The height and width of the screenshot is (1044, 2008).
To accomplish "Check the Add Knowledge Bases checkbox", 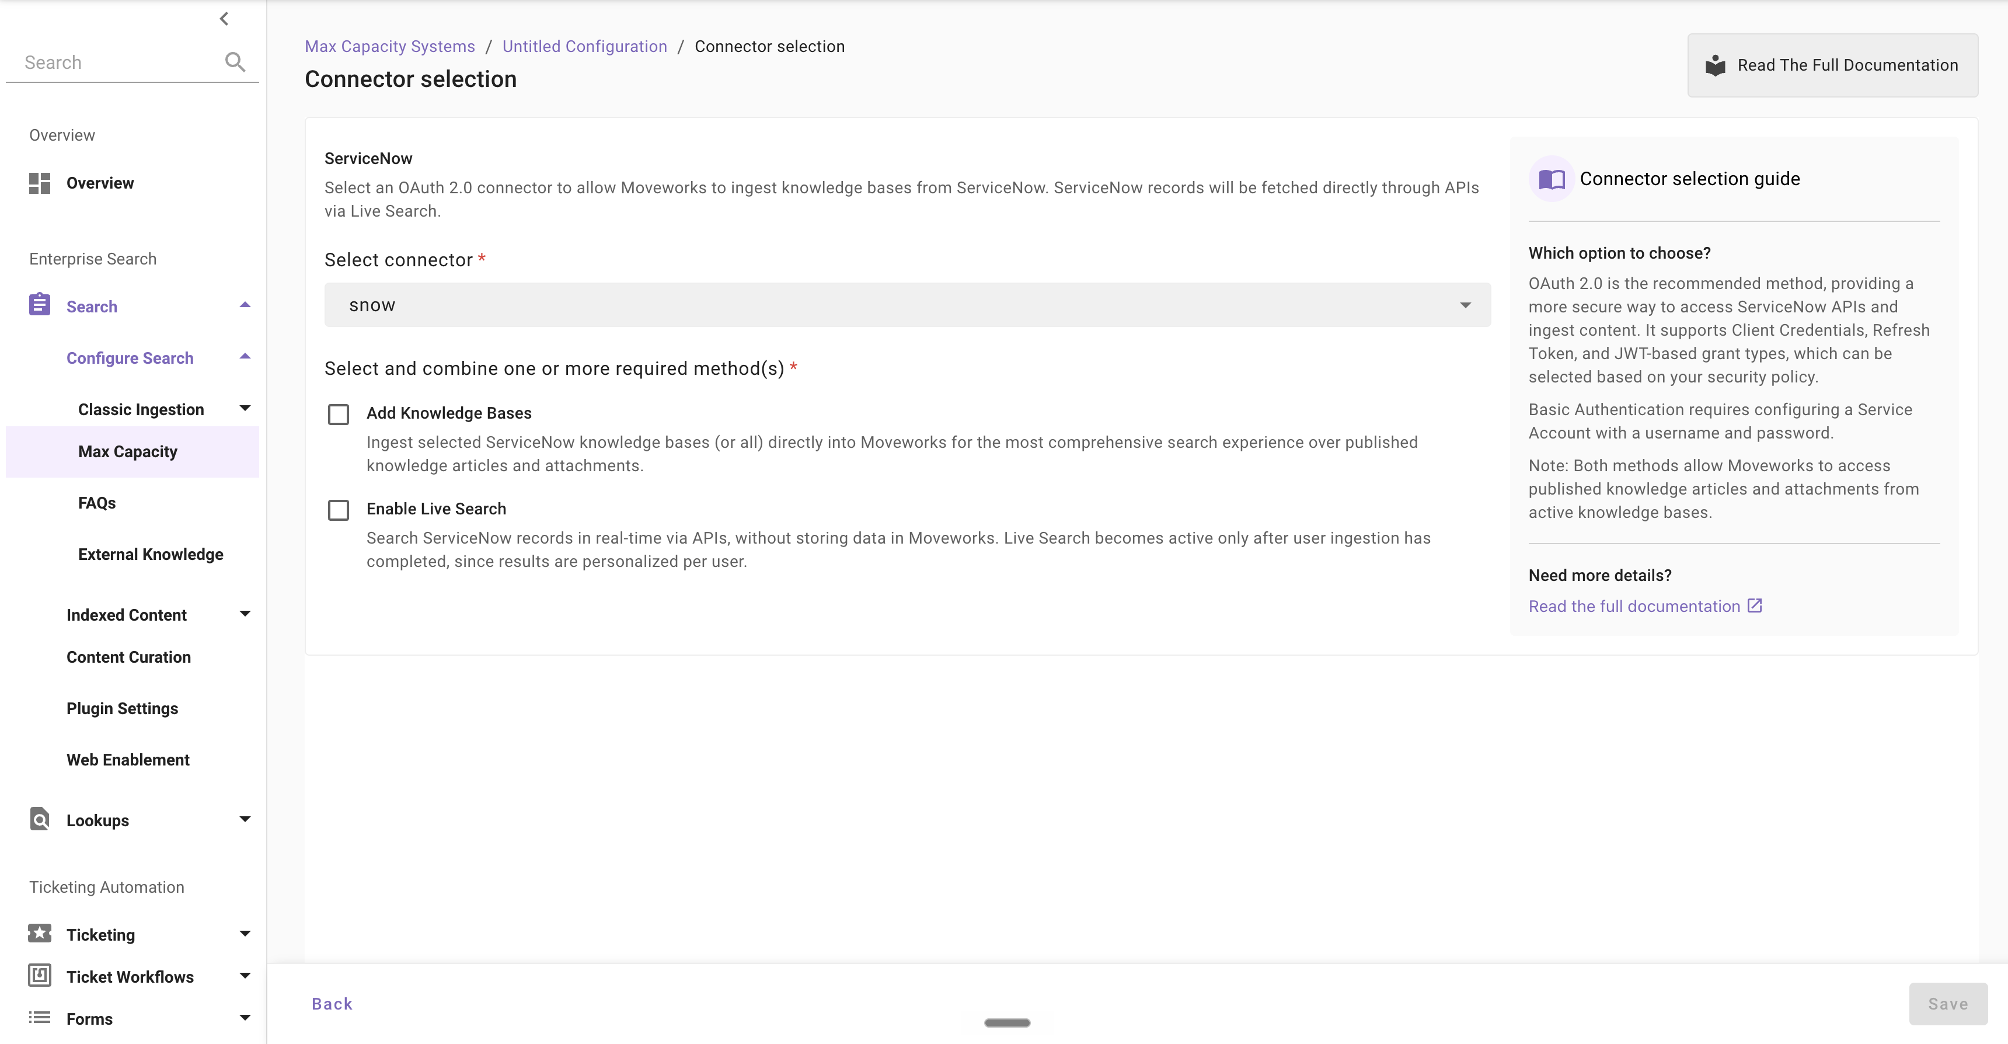I will click(x=339, y=414).
